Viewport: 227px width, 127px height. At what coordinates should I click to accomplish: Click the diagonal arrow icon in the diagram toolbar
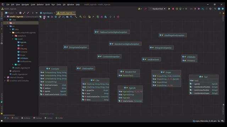point(93,17)
